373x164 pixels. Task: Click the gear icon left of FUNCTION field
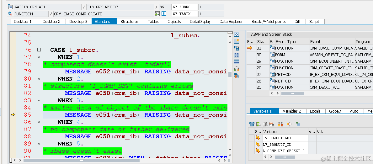(x=10, y=14)
